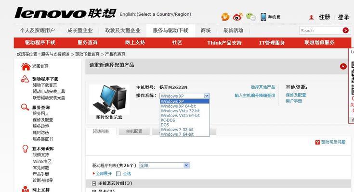Choose Windows XP 64-bit option
Viewport: 354px width, 192px height.
(184, 106)
